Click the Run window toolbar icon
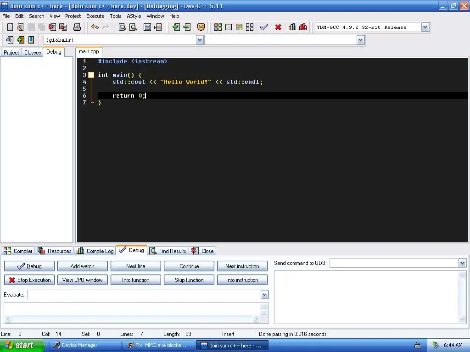470x352 pixels. coord(229,27)
